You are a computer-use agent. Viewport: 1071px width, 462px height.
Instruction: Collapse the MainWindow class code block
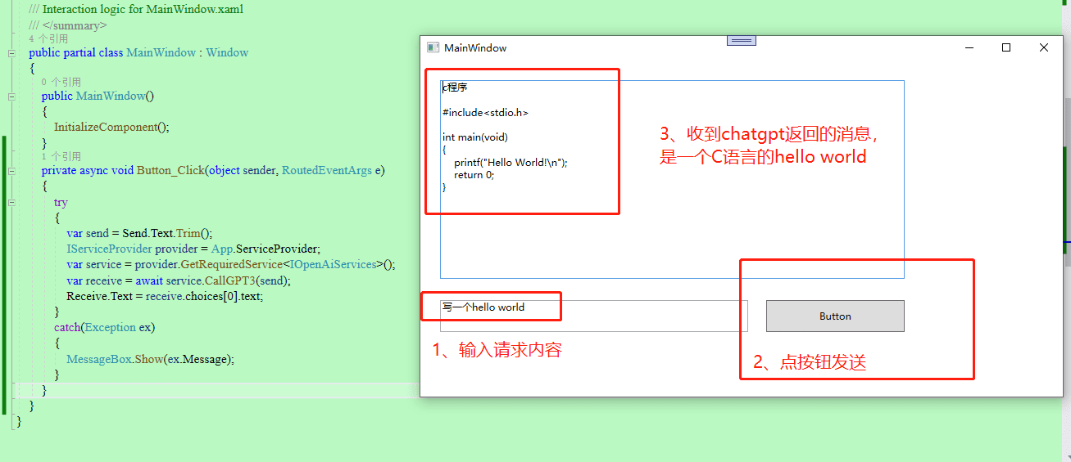click(x=11, y=53)
